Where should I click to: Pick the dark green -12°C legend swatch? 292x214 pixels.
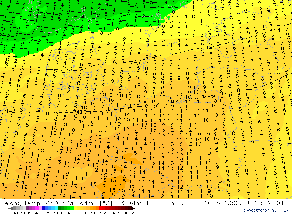coord(59,208)
